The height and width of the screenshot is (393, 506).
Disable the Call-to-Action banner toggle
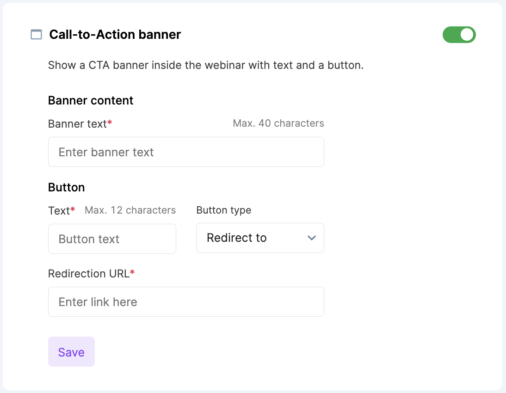[x=459, y=35]
